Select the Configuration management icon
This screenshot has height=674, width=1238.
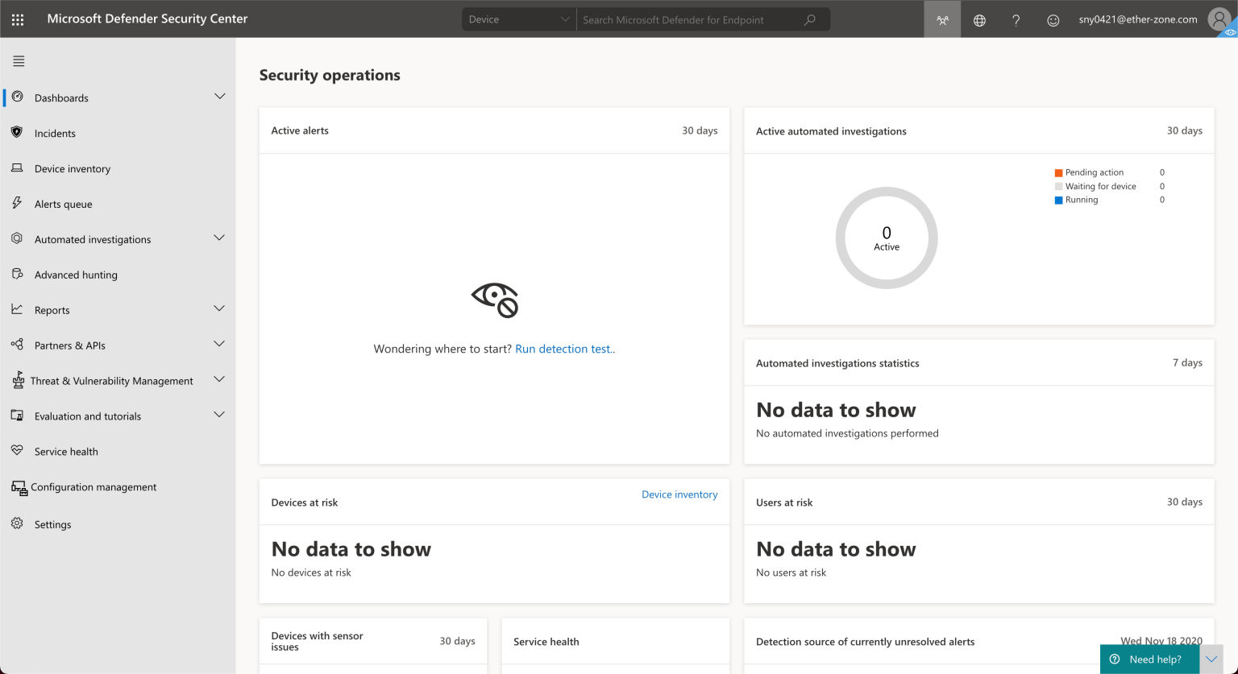coord(17,487)
